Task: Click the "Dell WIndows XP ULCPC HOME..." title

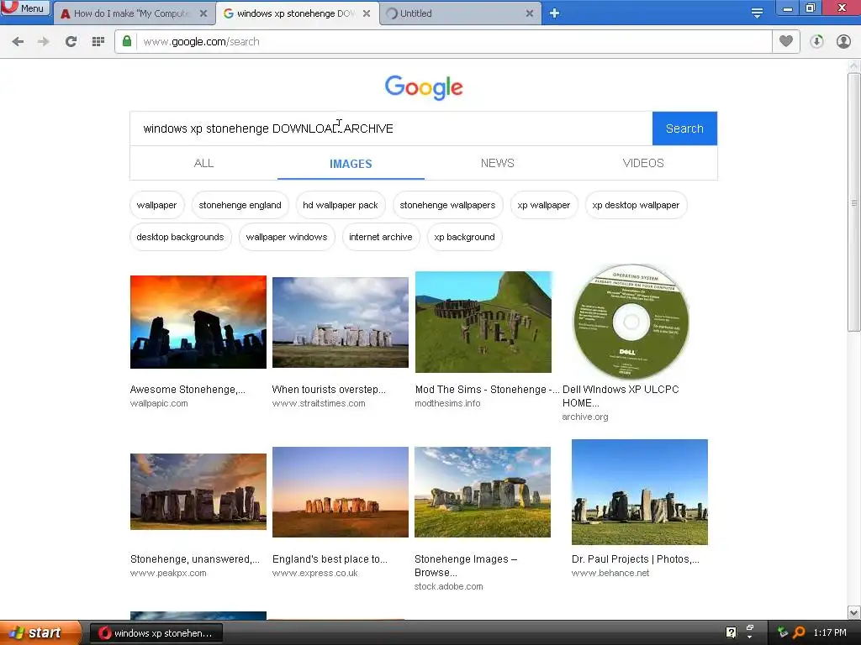Action: pyautogui.click(x=621, y=396)
